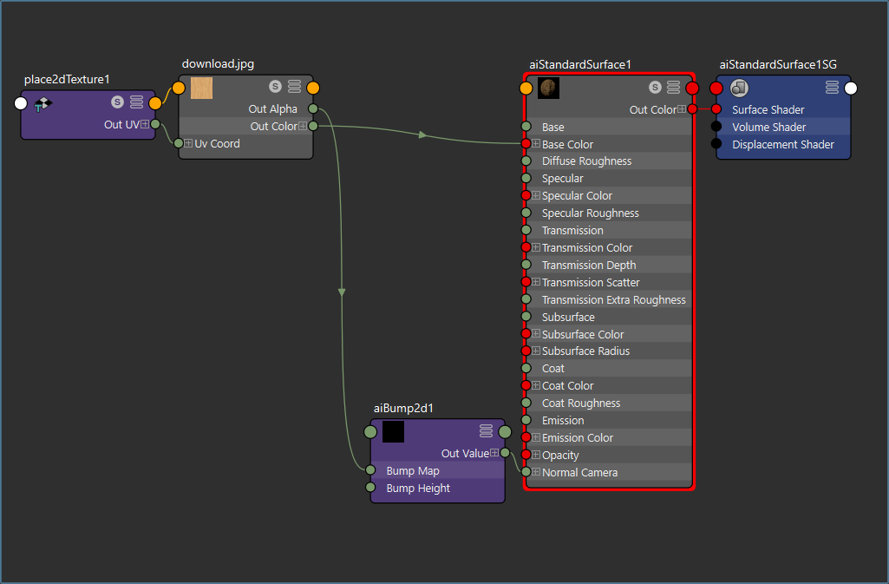Click view mode bars icon on place2dTexture1

[136, 102]
